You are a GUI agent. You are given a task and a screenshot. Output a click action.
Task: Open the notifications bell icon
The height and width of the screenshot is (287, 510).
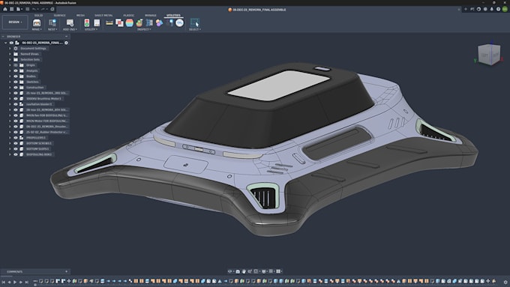(x=491, y=10)
